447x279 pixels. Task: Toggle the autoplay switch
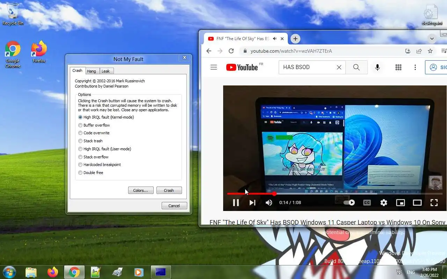(x=349, y=203)
